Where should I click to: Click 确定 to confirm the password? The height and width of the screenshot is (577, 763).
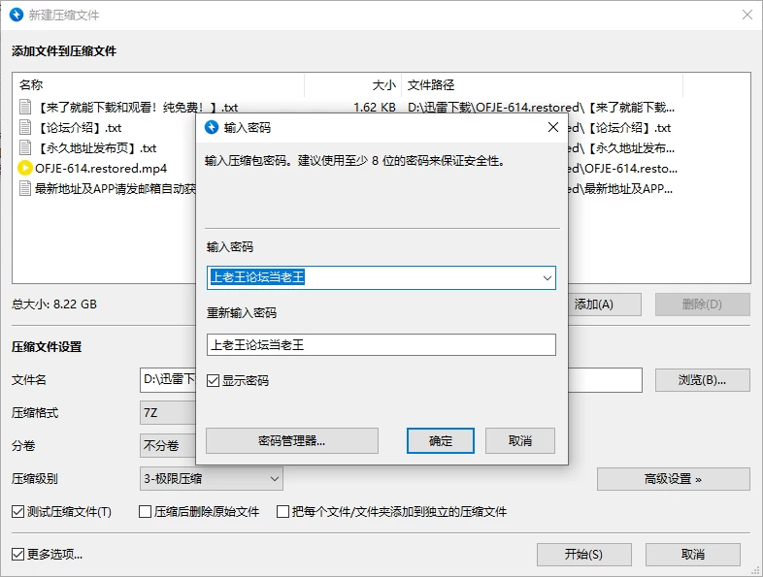[441, 441]
